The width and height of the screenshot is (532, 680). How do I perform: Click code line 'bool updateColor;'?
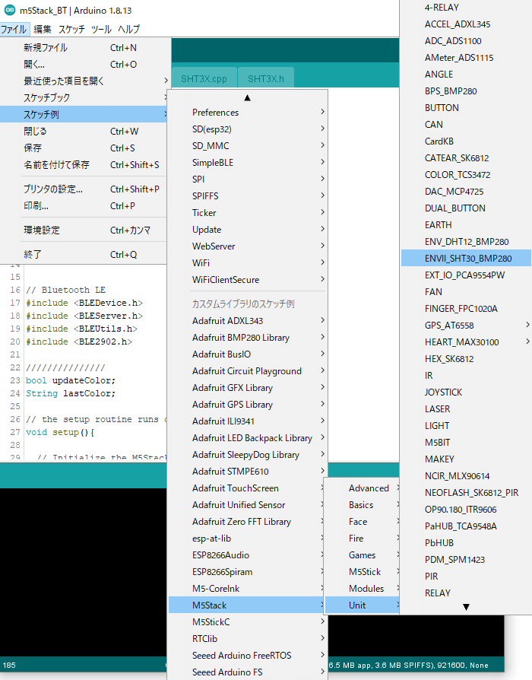(x=71, y=380)
